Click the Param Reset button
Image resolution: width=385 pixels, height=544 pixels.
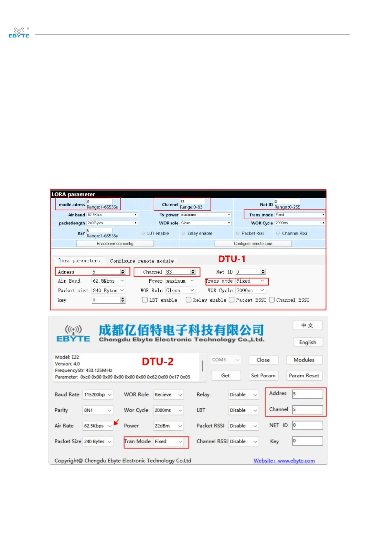[304, 375]
